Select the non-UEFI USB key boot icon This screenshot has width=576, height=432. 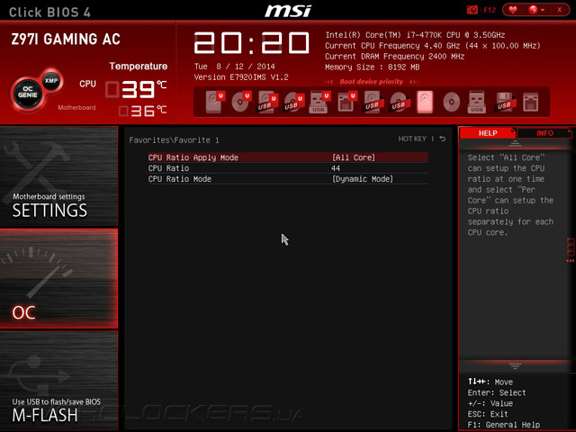point(477,102)
